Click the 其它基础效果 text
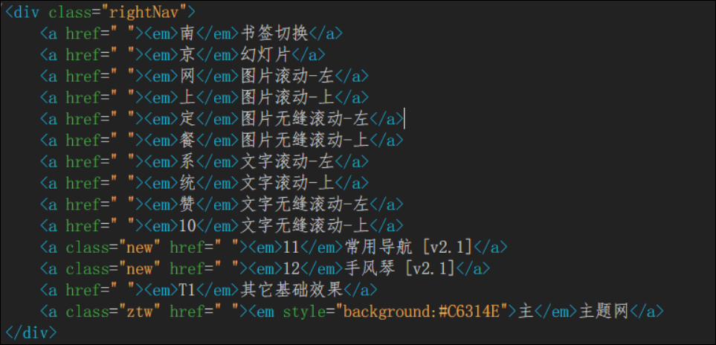The image size is (716, 345). click(291, 290)
